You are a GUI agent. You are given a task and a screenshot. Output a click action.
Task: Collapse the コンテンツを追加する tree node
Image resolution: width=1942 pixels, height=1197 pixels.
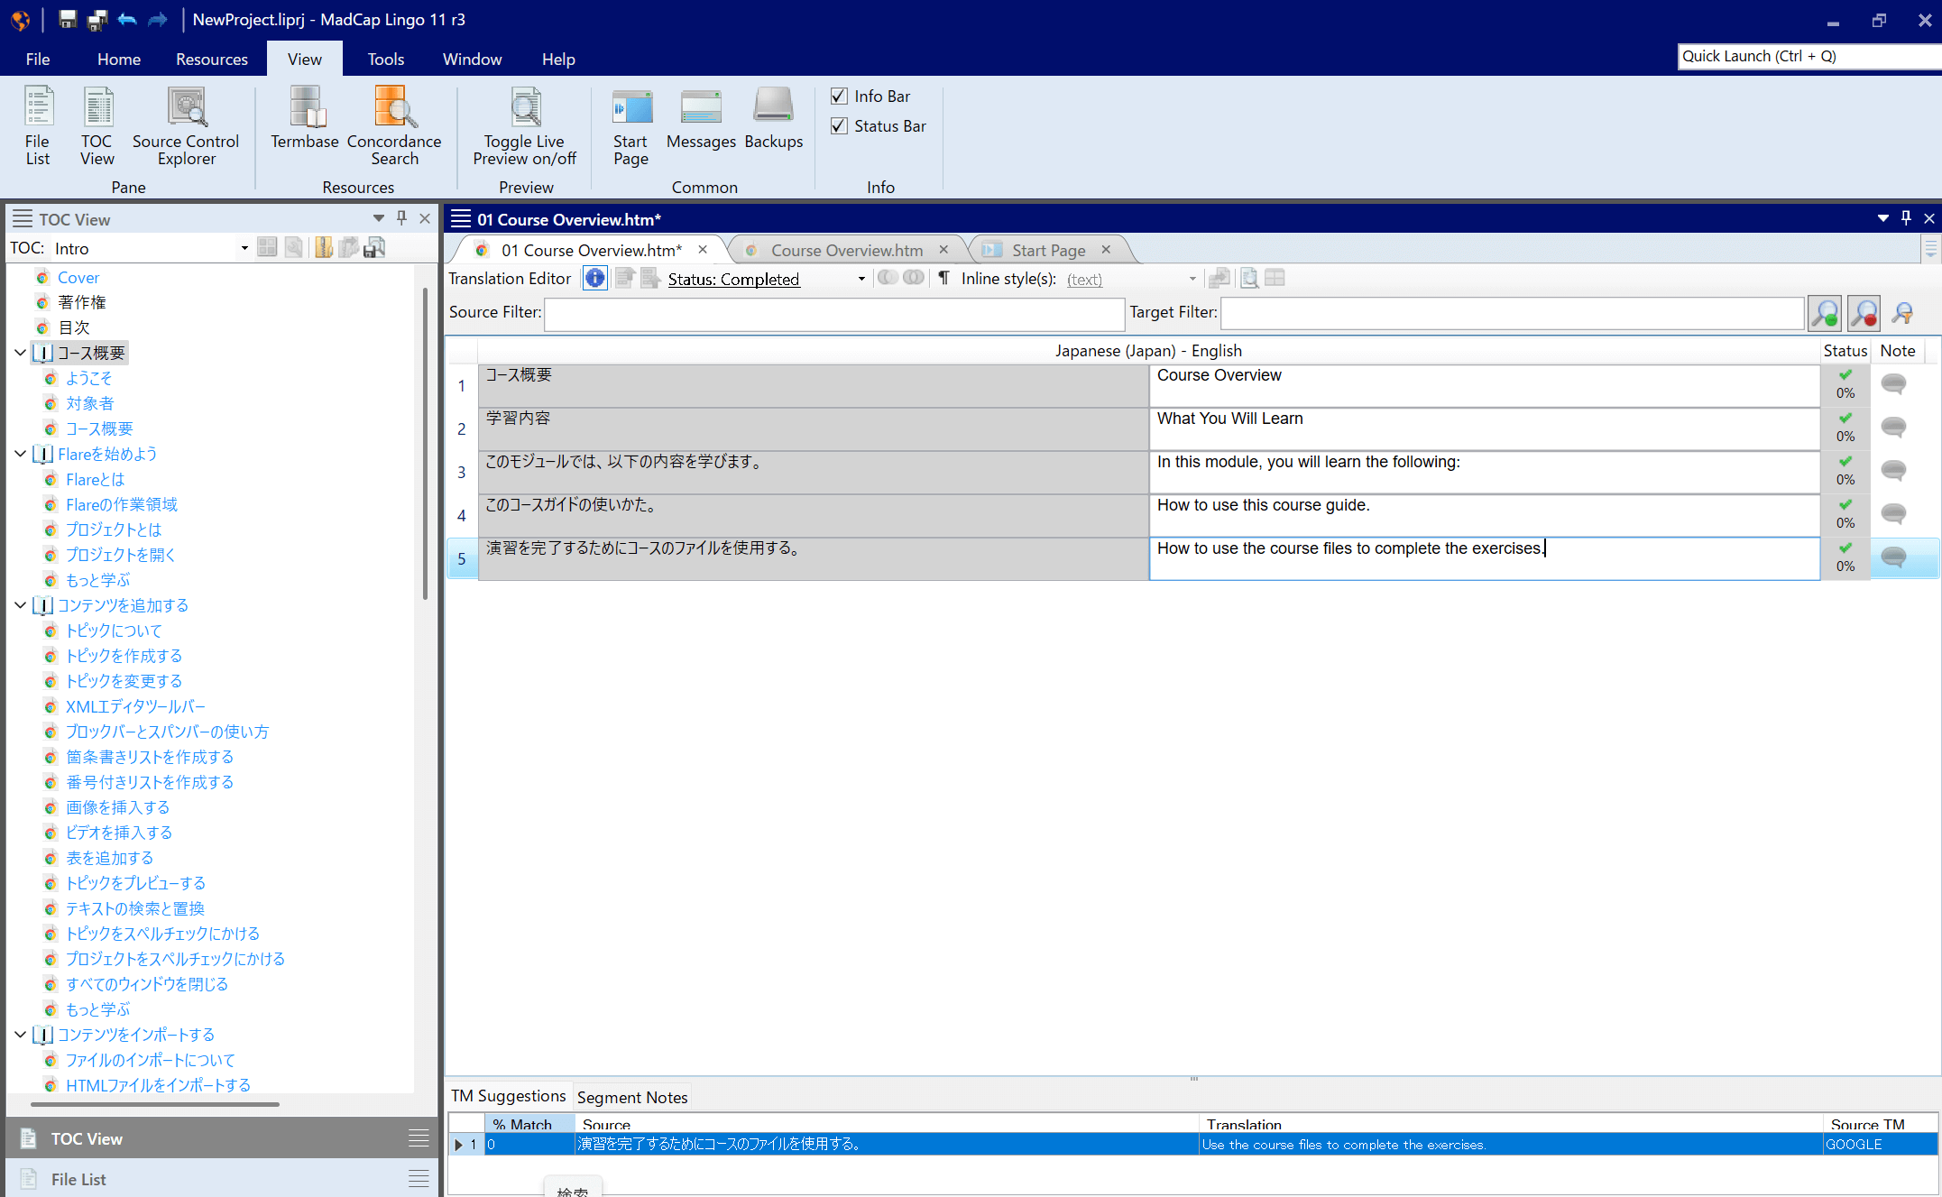click(x=20, y=605)
